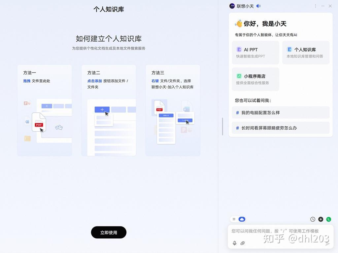Activate microphone voice input icon

coord(235,243)
